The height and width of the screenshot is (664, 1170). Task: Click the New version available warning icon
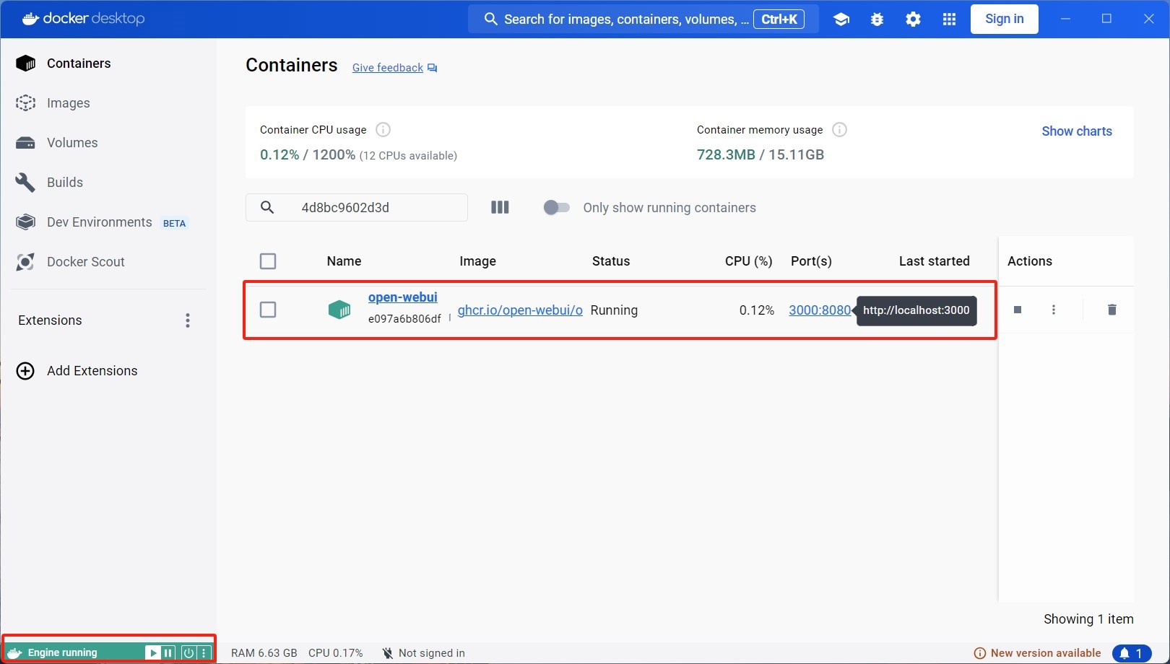pyautogui.click(x=980, y=653)
